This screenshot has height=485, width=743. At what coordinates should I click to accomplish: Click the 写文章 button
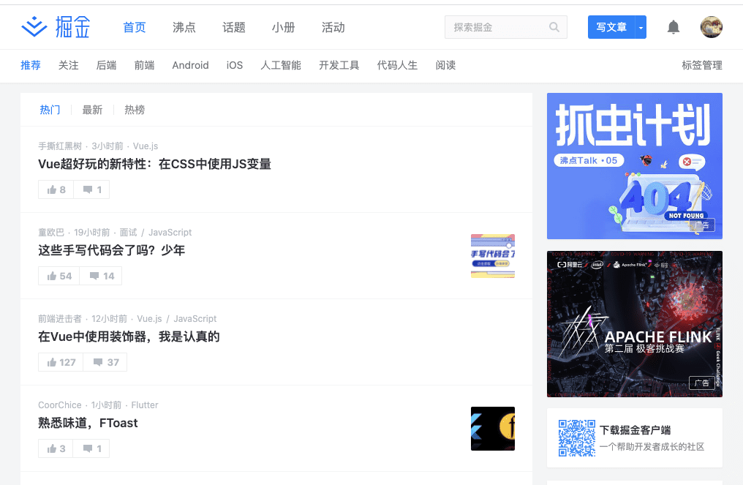tap(611, 27)
